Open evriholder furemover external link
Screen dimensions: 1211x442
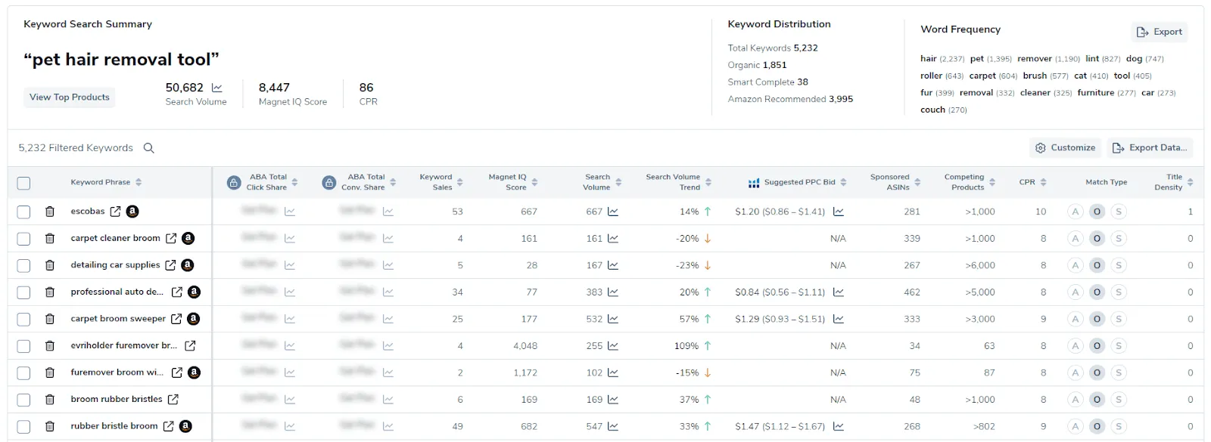190,346
